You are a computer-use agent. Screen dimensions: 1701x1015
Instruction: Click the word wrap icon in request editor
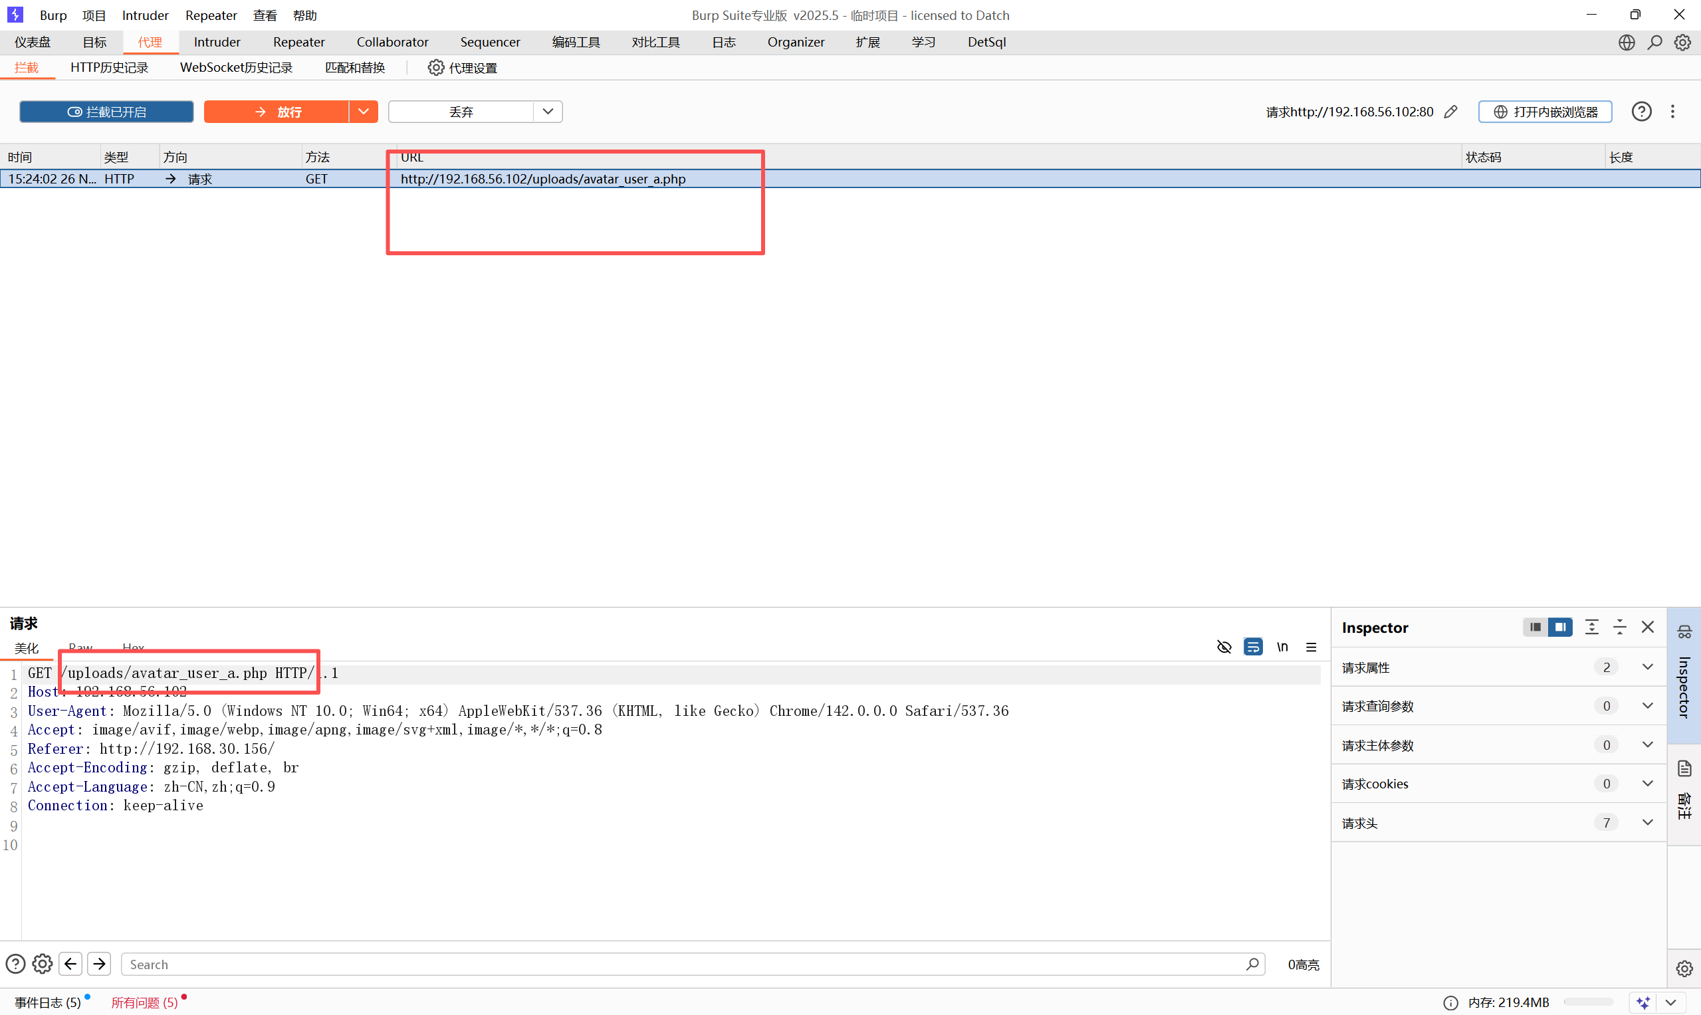point(1253,646)
